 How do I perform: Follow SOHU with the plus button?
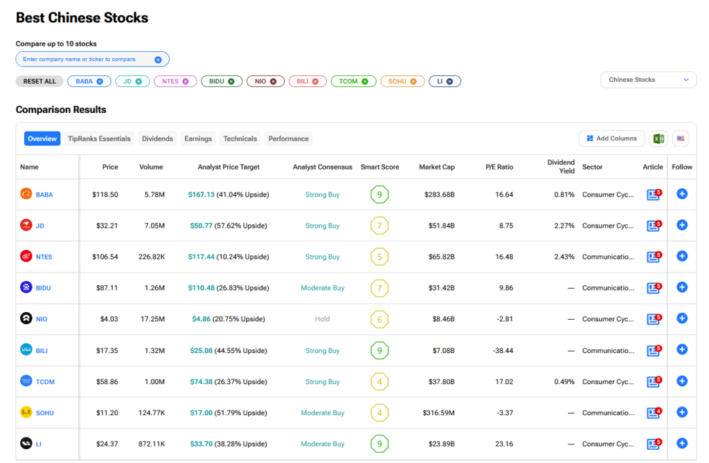(x=682, y=412)
